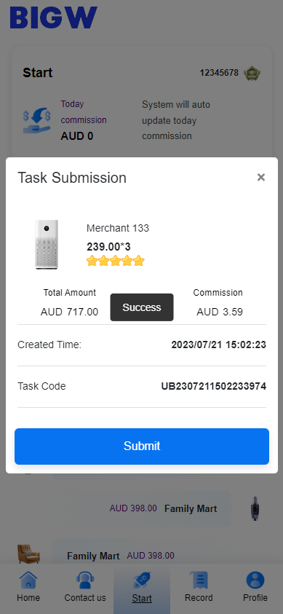Viewport: 283px width, 614px height.
Task: Click the Task Code UB2307211502233974
Action: (x=213, y=387)
